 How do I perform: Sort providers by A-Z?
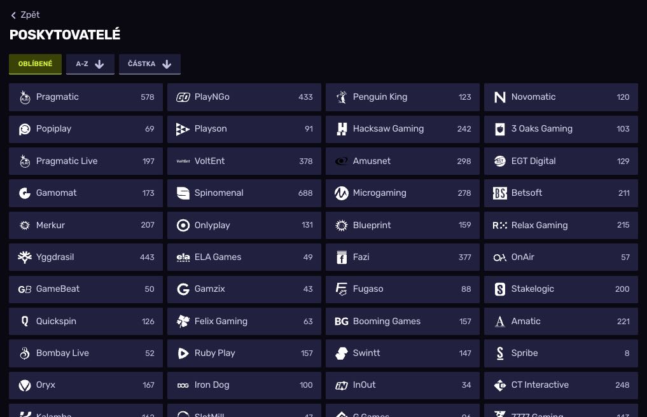90,64
